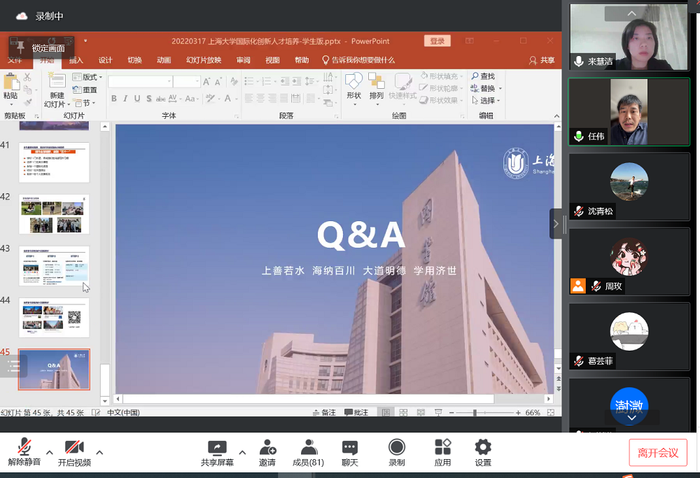Toggle lock screen (锁定画面) pin
700x478 pixels.
[20, 46]
